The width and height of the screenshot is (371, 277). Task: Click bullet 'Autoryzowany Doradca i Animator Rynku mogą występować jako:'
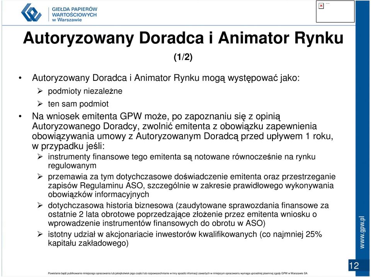[x=166, y=78]
